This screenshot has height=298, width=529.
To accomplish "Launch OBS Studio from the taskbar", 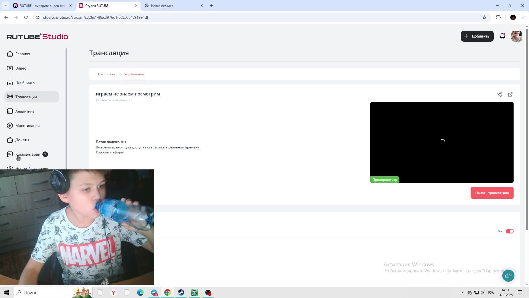I will pyautogui.click(x=208, y=292).
